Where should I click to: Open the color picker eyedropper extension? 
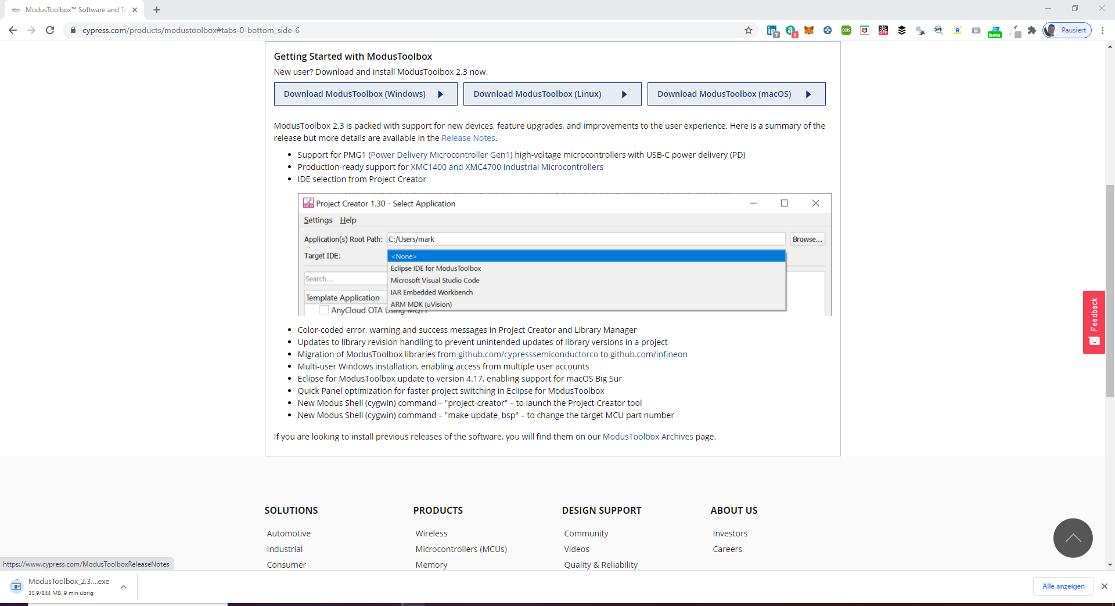pos(1015,31)
